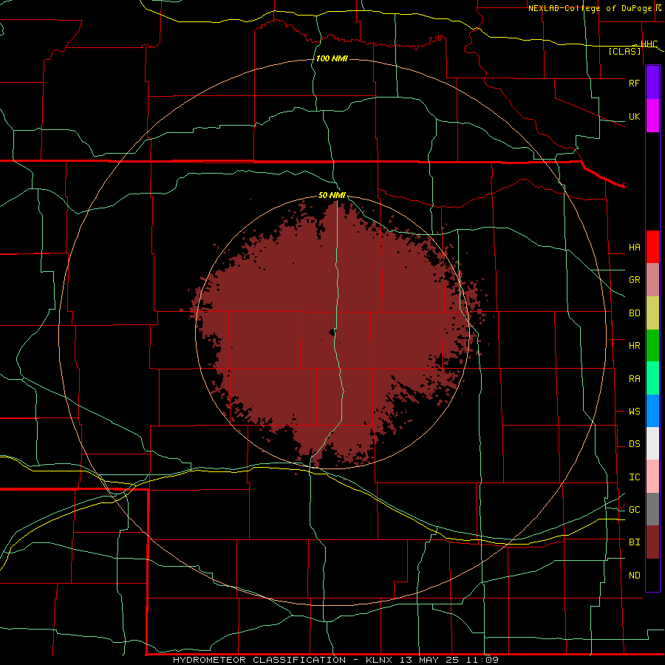Image resolution: width=665 pixels, height=665 pixels.
Task: Click the GR legend label
Action: 635,280
